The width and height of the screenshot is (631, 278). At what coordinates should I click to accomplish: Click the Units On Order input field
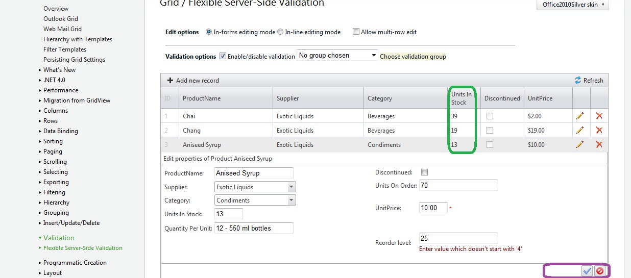point(458,185)
